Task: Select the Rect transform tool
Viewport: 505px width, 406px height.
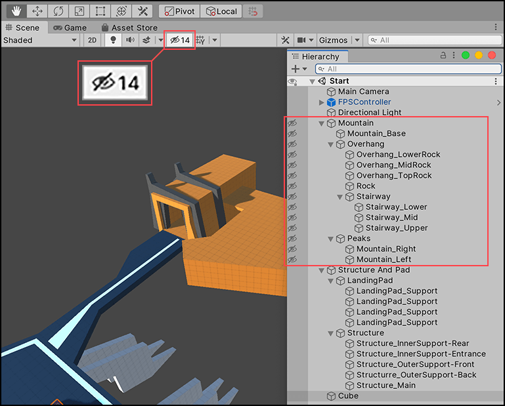Action: click(x=100, y=11)
